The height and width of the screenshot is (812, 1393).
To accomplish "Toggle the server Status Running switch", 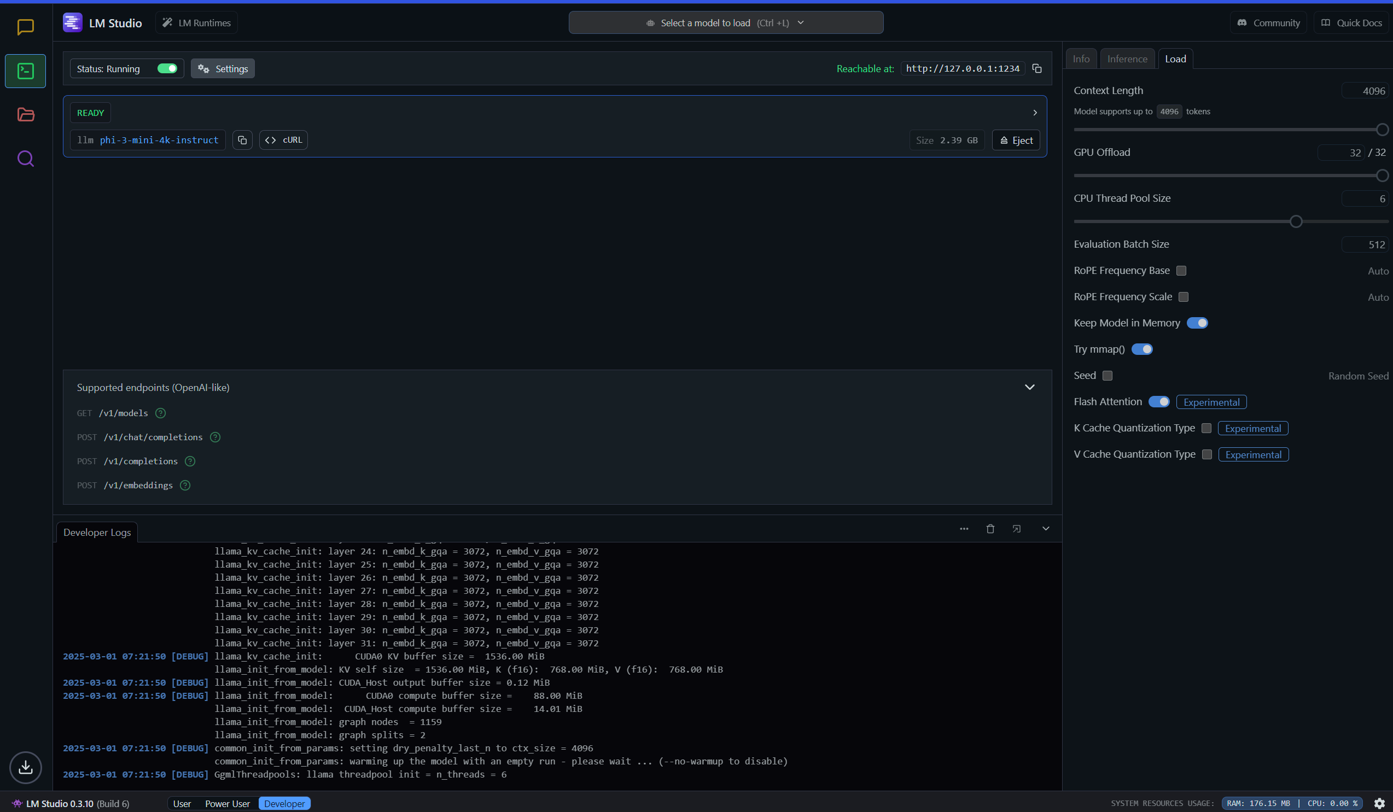I will click(167, 68).
